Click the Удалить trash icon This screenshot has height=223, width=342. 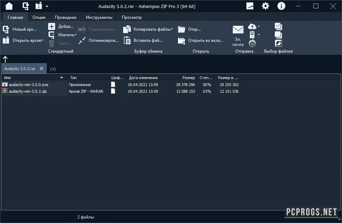tap(52, 43)
